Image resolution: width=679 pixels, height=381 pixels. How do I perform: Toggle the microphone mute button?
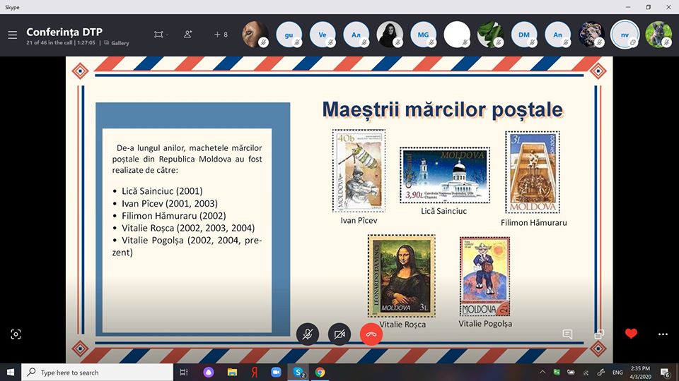pos(307,334)
